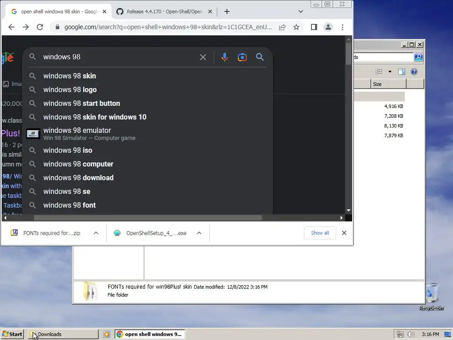The image size is (453, 340).
Task: Open the network tray icon
Action: tap(400, 334)
